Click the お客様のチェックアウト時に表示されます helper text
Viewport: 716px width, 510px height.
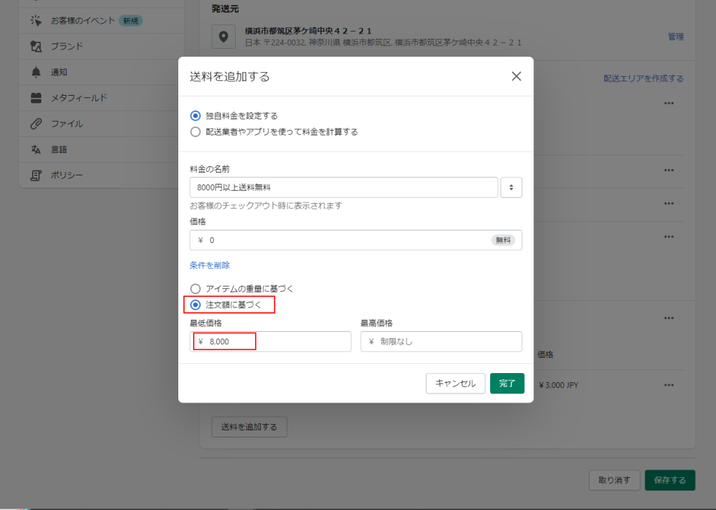pyautogui.click(x=266, y=205)
